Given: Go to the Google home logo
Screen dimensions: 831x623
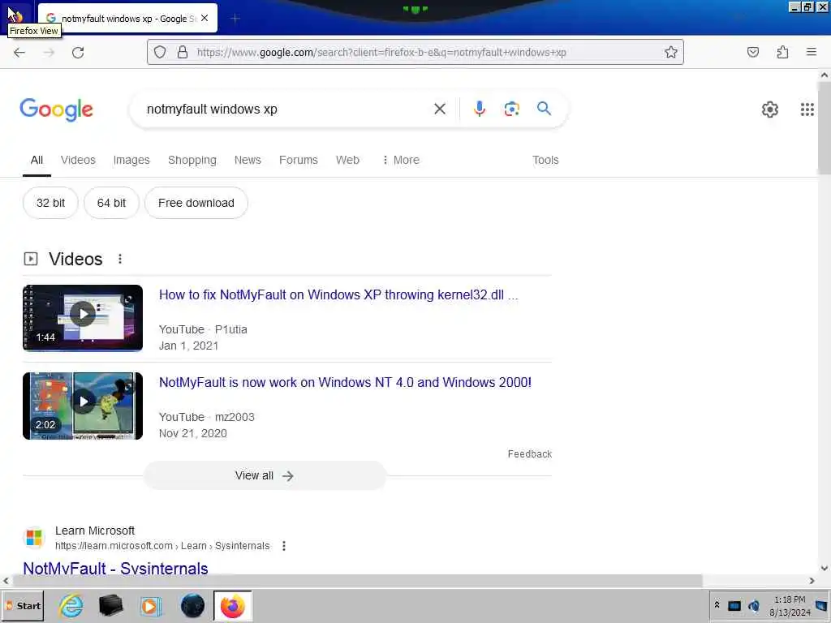Looking at the screenshot, I should click(56, 110).
